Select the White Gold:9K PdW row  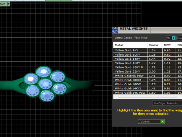tap(147, 76)
